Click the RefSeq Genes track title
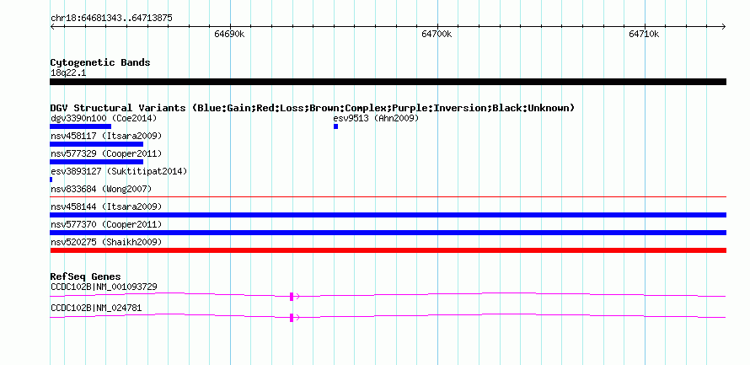750x365 pixels. pos(86,277)
